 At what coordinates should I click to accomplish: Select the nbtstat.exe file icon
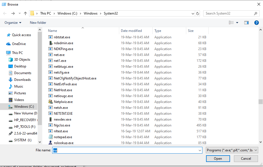(51, 37)
